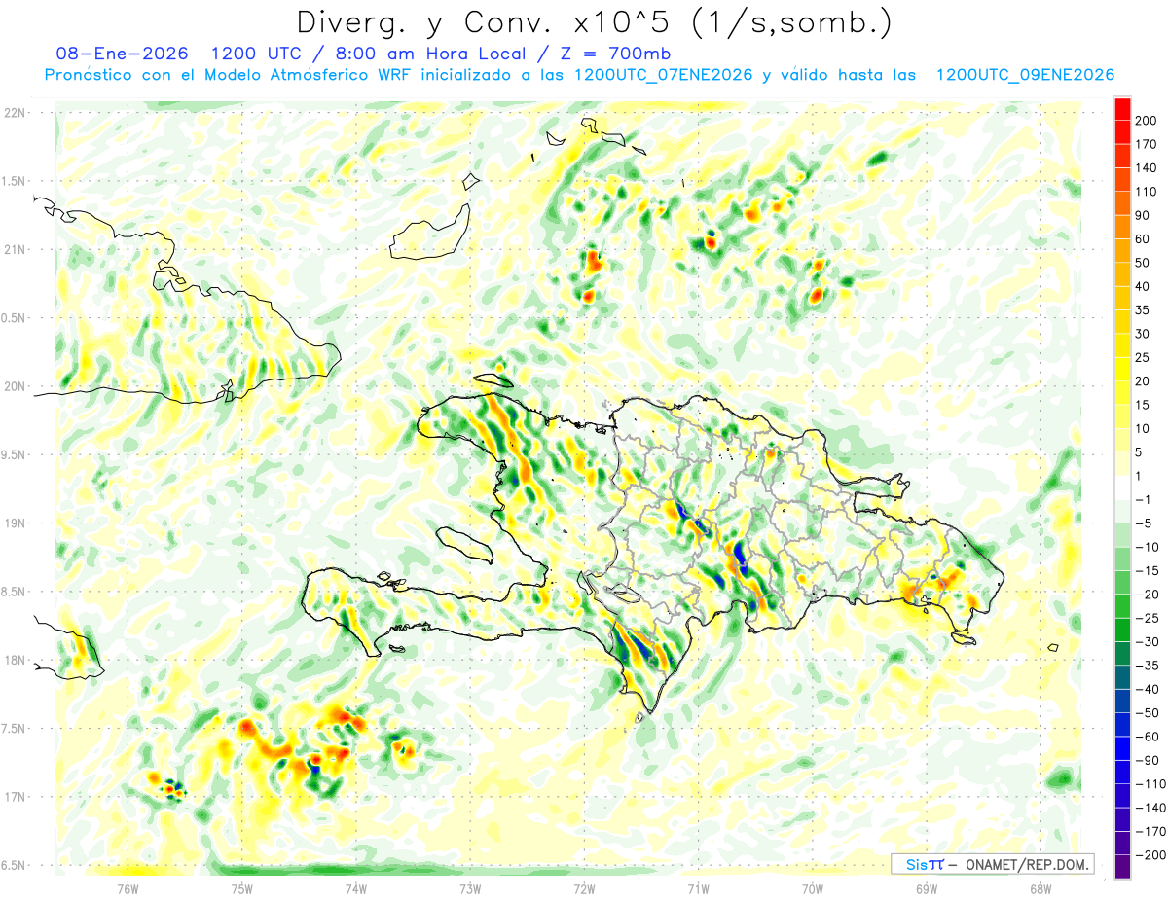This screenshot has height=902, width=1168.
Task: Click the 9.5N latitude label
Action: [x=16, y=454]
